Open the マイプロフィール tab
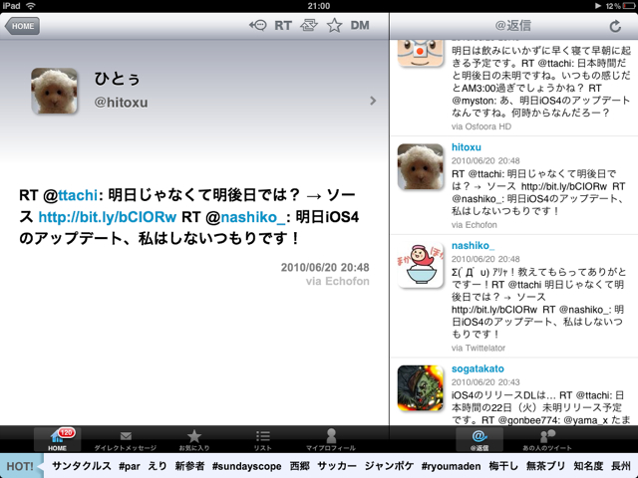Viewport: 638px width, 478px height. [x=331, y=439]
